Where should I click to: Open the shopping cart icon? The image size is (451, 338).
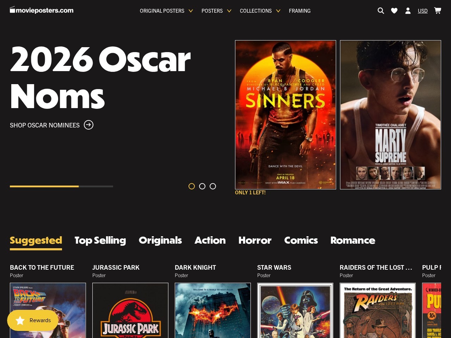pos(437,11)
